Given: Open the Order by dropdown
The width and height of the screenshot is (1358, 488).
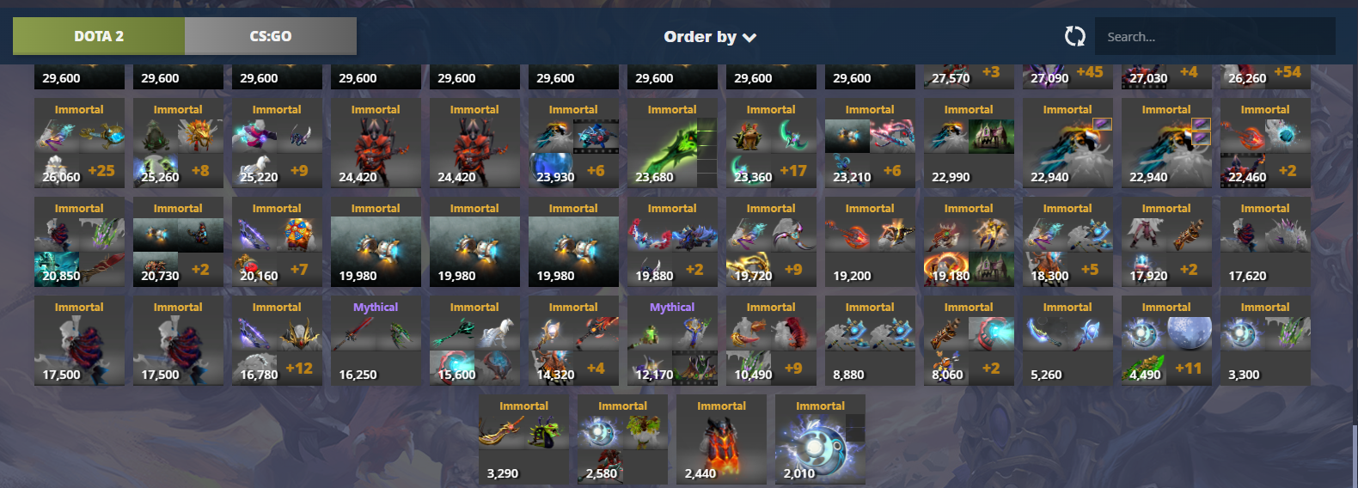Looking at the screenshot, I should (x=710, y=37).
